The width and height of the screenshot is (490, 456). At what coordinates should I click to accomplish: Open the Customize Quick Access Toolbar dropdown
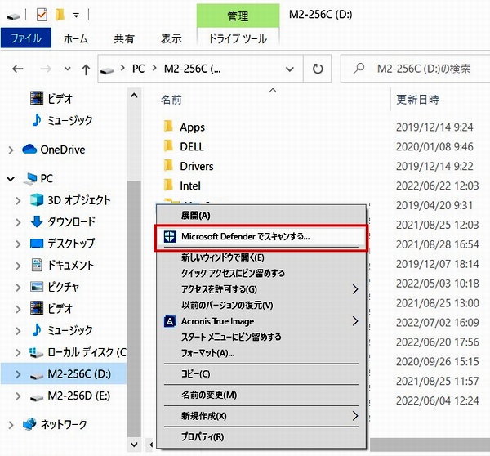(x=76, y=15)
